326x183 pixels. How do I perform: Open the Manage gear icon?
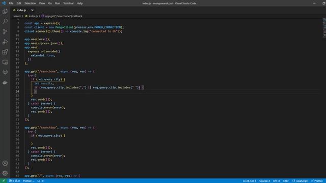5,173
